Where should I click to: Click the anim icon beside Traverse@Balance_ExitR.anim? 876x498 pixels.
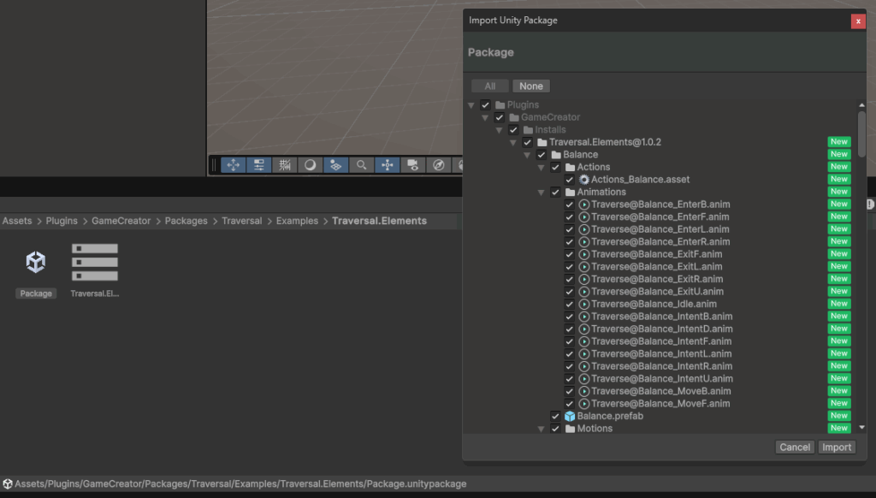point(583,279)
